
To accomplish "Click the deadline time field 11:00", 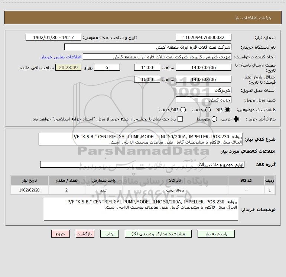I will pyautogui.click(x=147, y=68).
